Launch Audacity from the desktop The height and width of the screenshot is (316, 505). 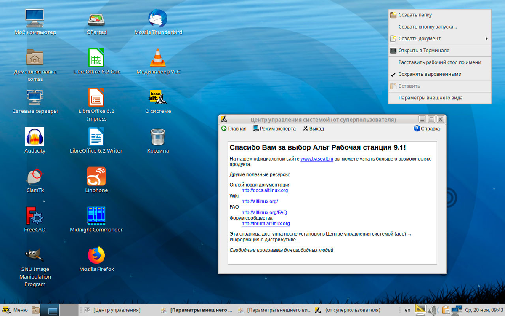(x=35, y=137)
